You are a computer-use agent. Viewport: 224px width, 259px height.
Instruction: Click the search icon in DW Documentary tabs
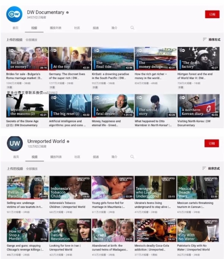[132, 28]
